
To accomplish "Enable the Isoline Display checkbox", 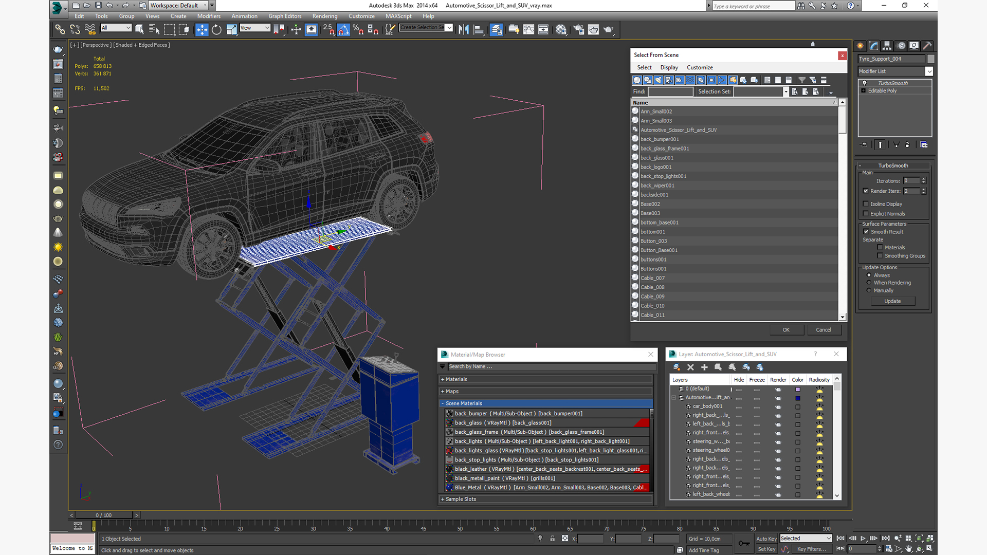I will point(866,204).
